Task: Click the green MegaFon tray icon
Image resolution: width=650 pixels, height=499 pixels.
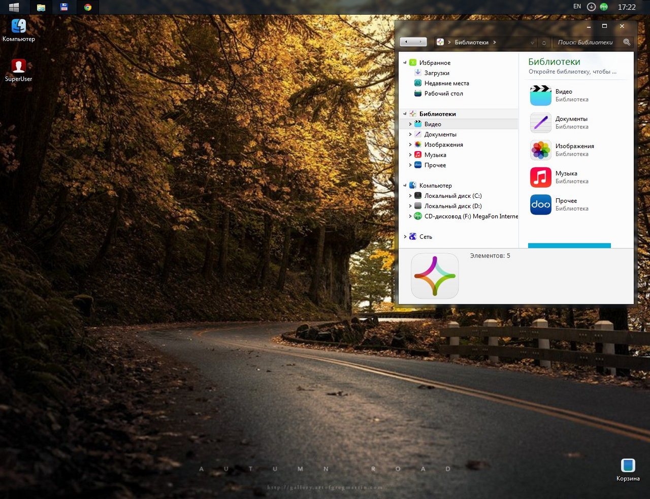Action: click(604, 7)
